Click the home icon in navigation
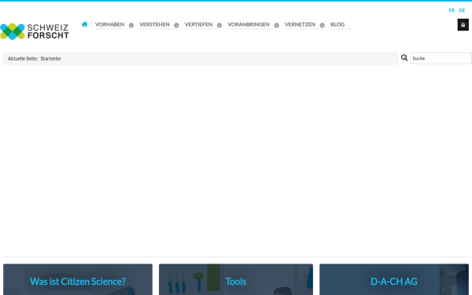The width and height of the screenshot is (472, 295). point(85,24)
